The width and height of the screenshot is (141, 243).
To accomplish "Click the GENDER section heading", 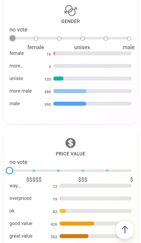I will (x=70, y=21).
